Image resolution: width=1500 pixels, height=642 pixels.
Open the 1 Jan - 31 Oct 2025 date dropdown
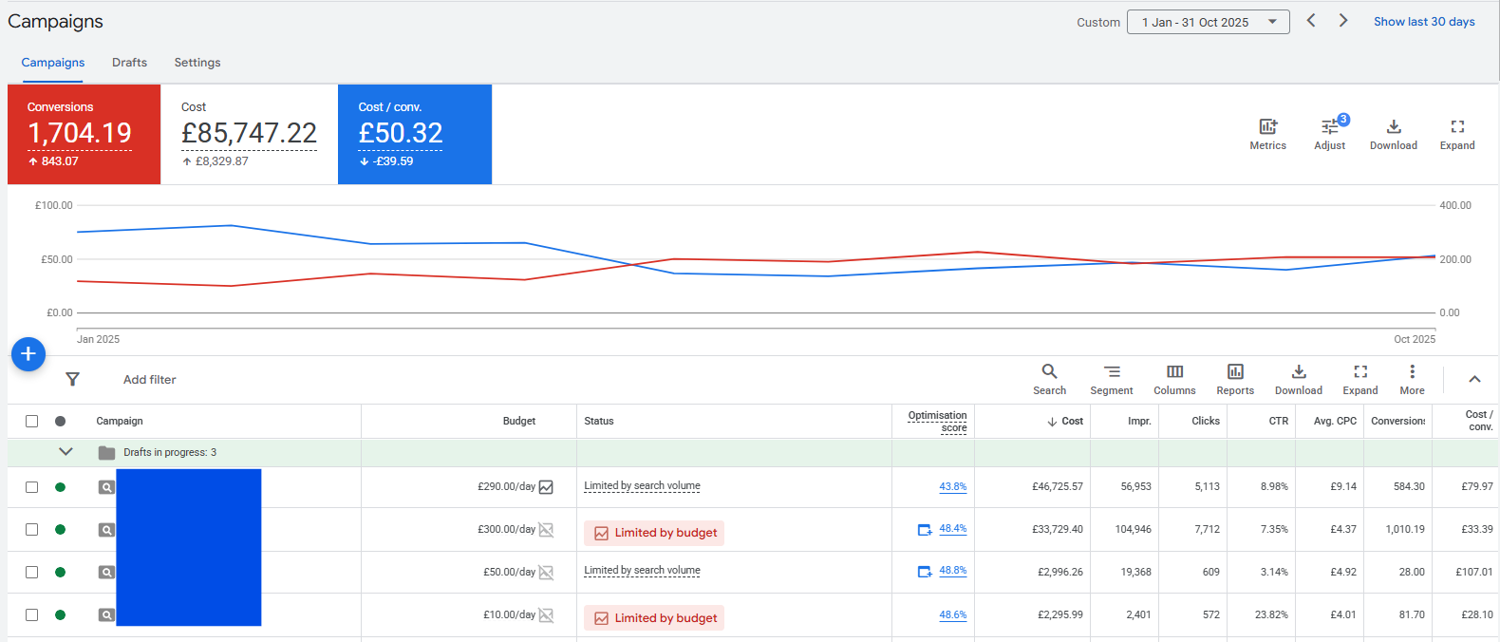click(1208, 22)
